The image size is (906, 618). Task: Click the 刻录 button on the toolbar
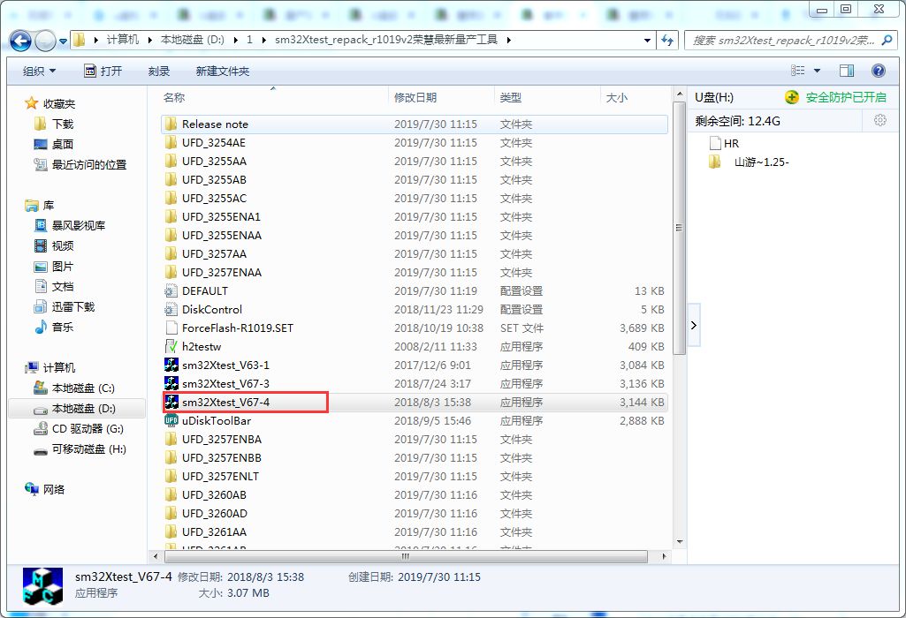[x=159, y=71]
